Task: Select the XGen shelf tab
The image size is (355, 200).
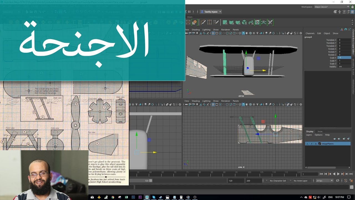Action: pyautogui.click(x=190, y=17)
